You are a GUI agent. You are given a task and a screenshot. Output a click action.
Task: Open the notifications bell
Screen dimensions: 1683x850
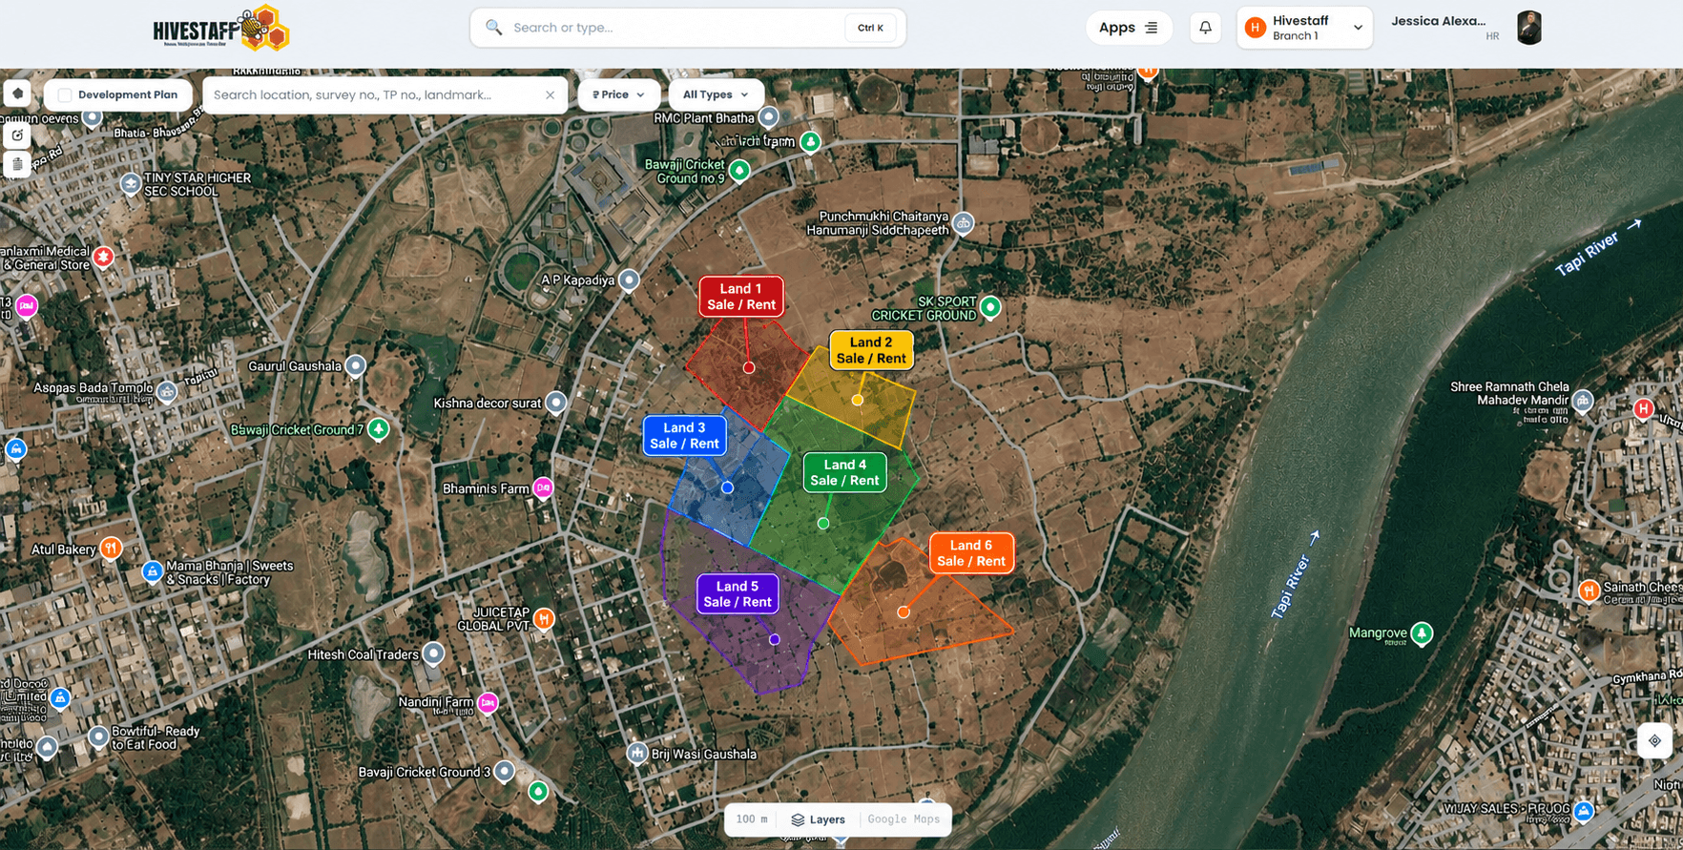coord(1205,28)
